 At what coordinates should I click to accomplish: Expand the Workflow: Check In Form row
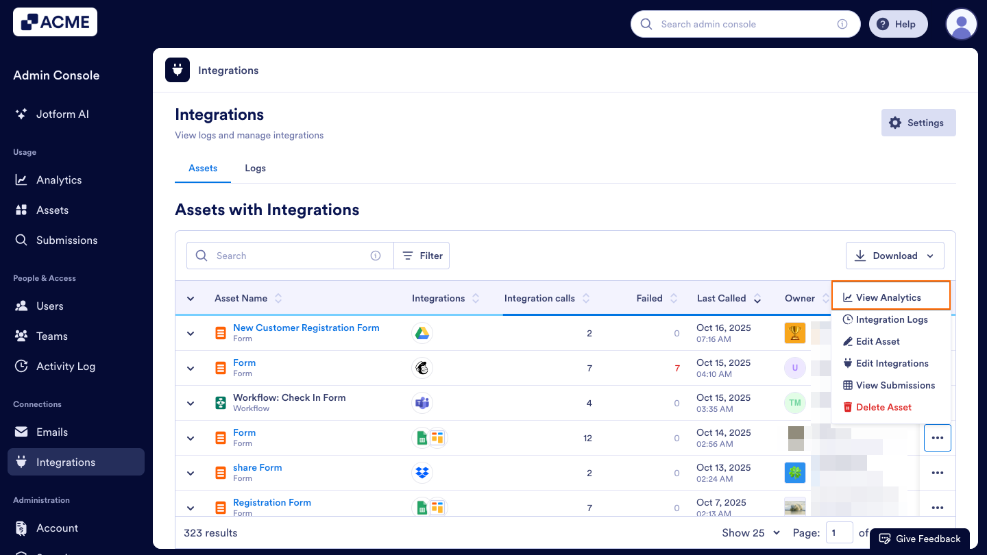pos(191,403)
